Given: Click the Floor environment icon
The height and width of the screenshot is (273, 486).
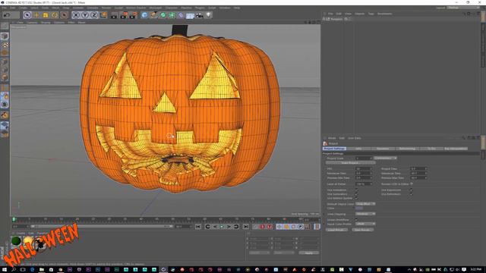Looking at the screenshot, I should click(190, 15).
